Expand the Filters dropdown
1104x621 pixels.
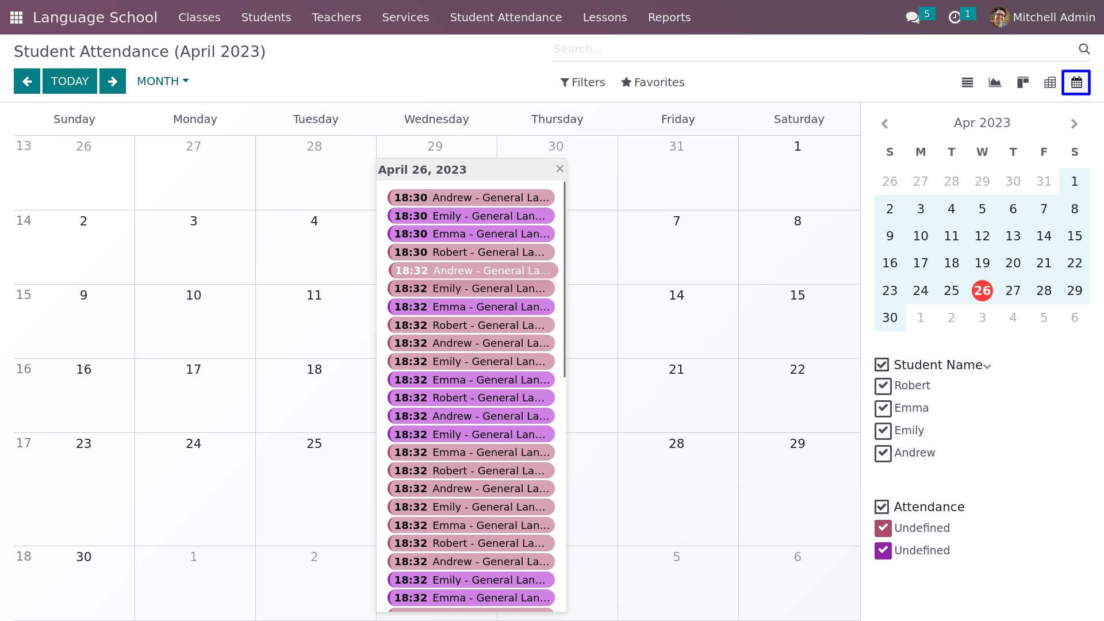582,82
